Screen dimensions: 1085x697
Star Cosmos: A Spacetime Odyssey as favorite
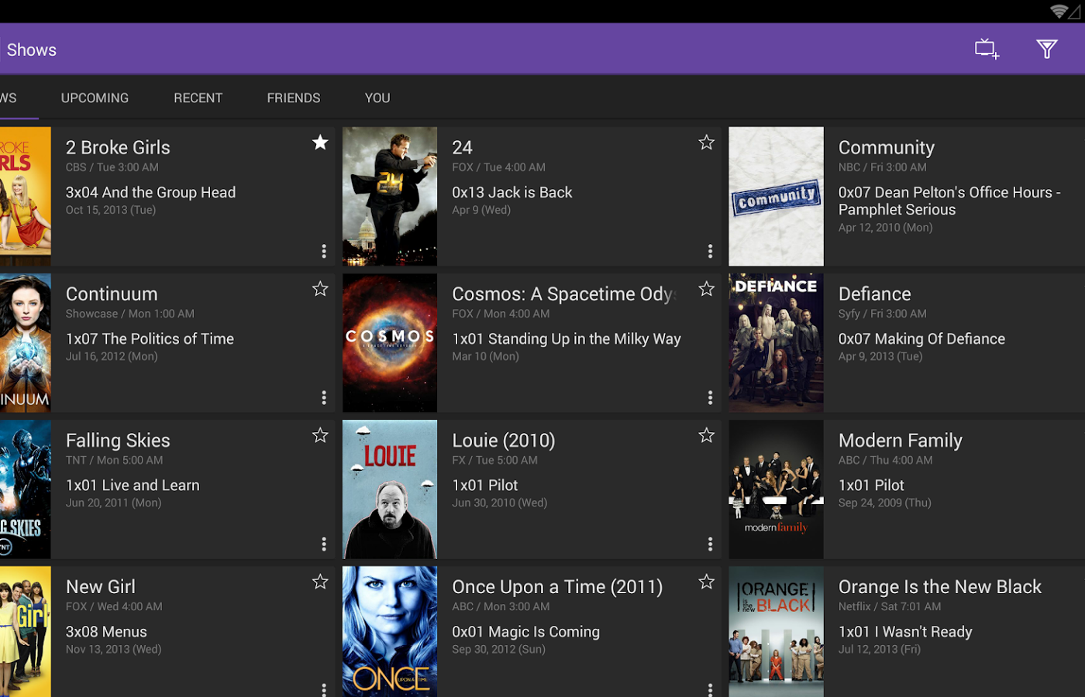tap(706, 289)
